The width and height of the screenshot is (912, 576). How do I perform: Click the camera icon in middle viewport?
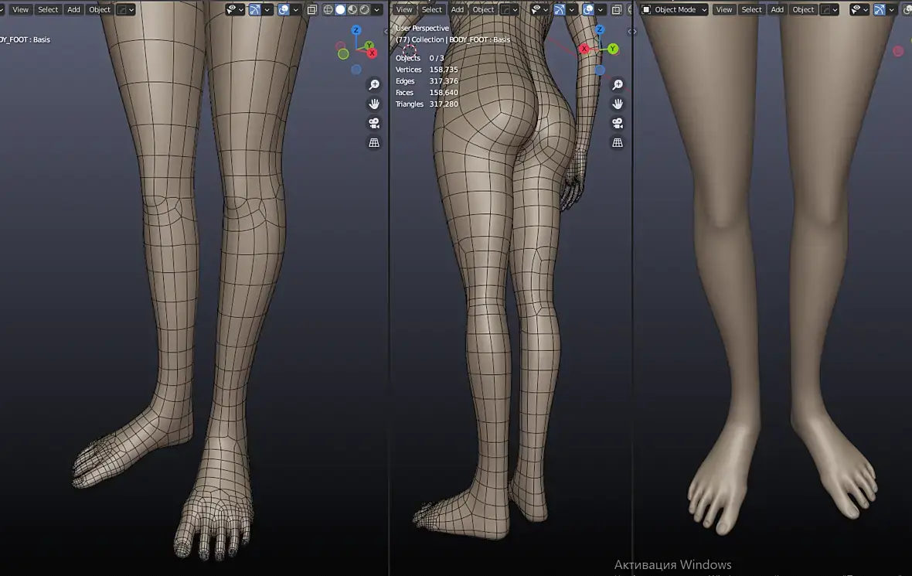[617, 124]
